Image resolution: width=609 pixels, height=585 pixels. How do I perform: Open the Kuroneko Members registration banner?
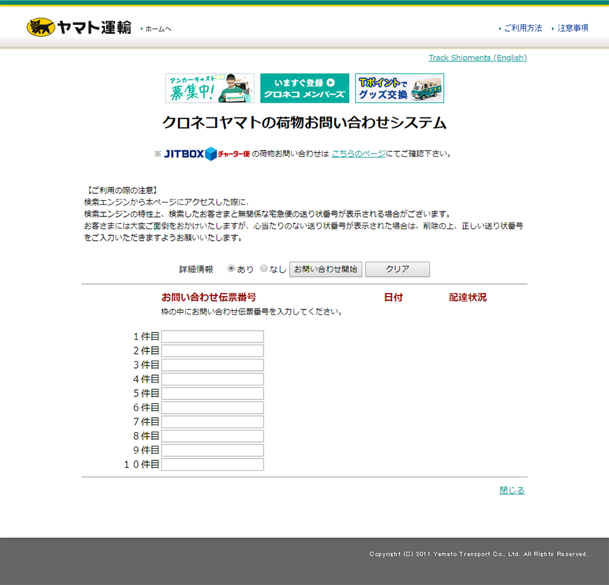pyautogui.click(x=304, y=88)
